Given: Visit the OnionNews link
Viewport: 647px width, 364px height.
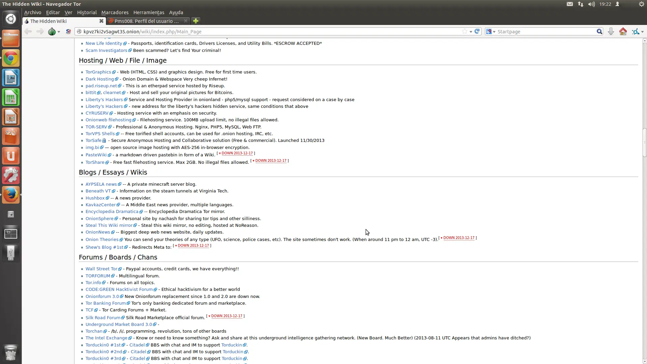Looking at the screenshot, I should pos(98,232).
